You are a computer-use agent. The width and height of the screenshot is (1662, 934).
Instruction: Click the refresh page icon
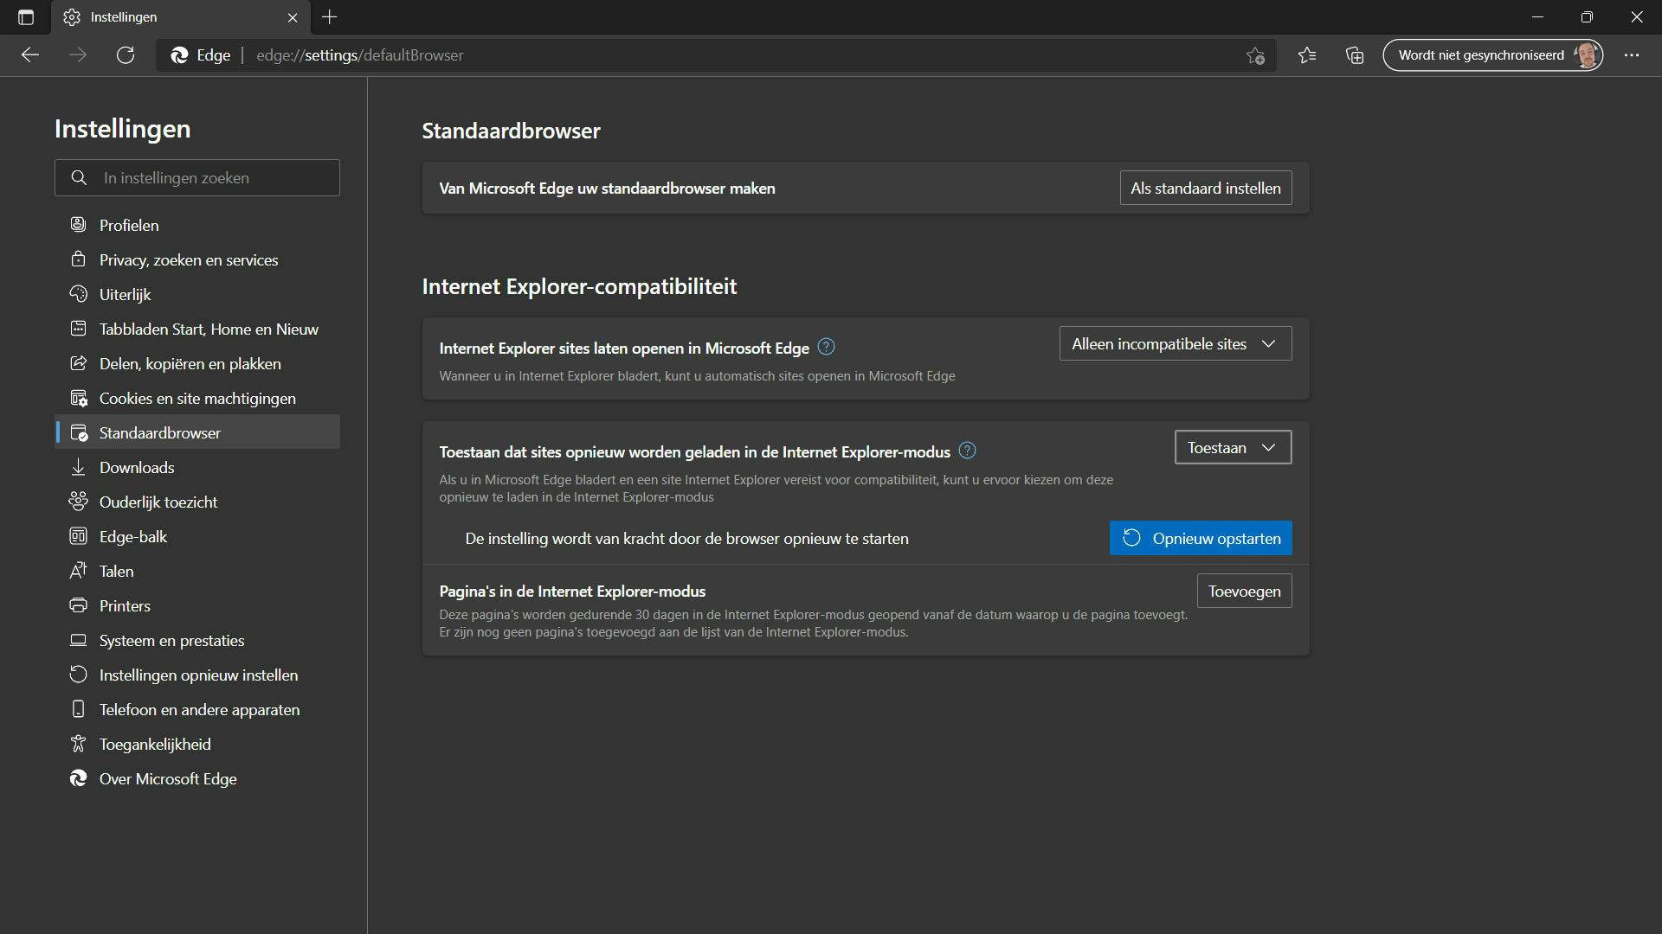click(126, 55)
